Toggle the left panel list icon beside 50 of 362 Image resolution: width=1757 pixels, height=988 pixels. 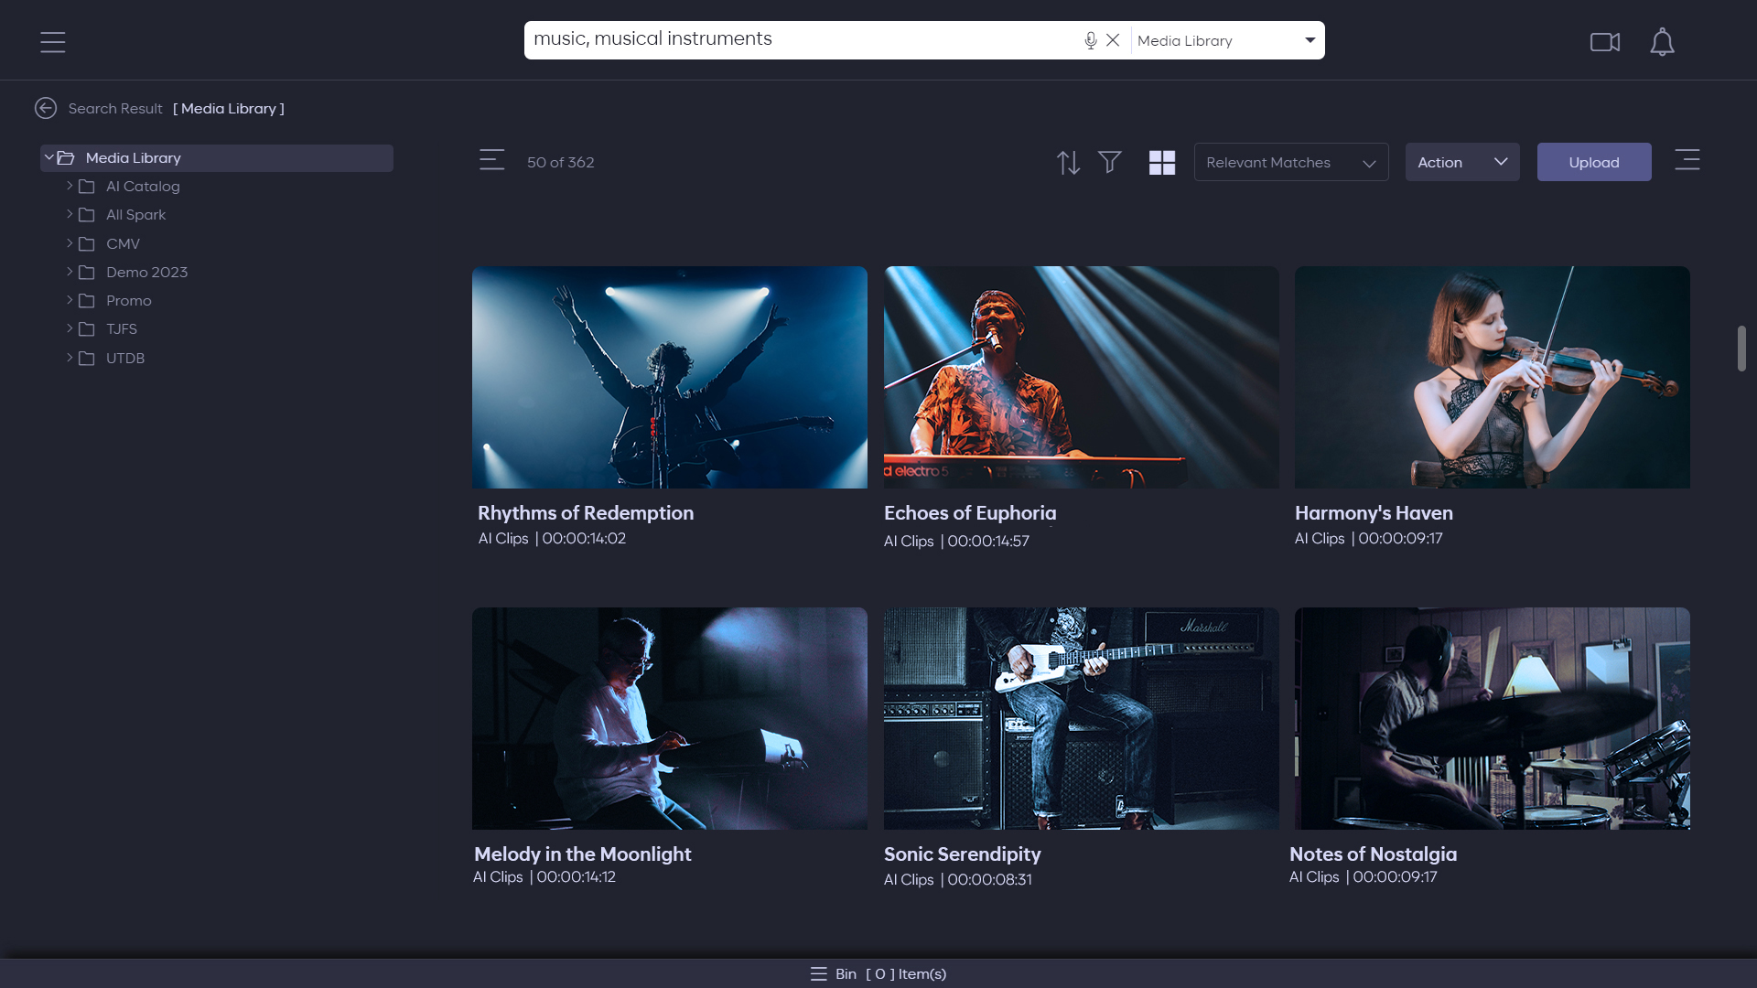pos(492,160)
